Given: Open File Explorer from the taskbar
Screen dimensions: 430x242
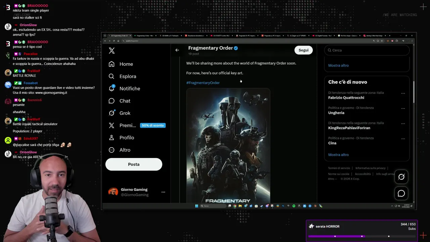Looking at the screenshot, I should tap(240, 206).
